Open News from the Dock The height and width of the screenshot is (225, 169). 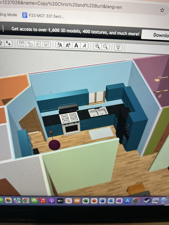point(69,201)
